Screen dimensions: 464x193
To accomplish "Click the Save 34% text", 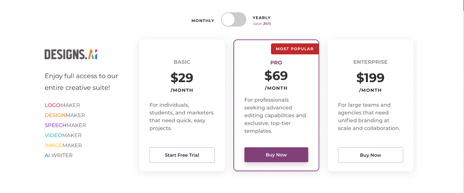I will click(262, 24).
